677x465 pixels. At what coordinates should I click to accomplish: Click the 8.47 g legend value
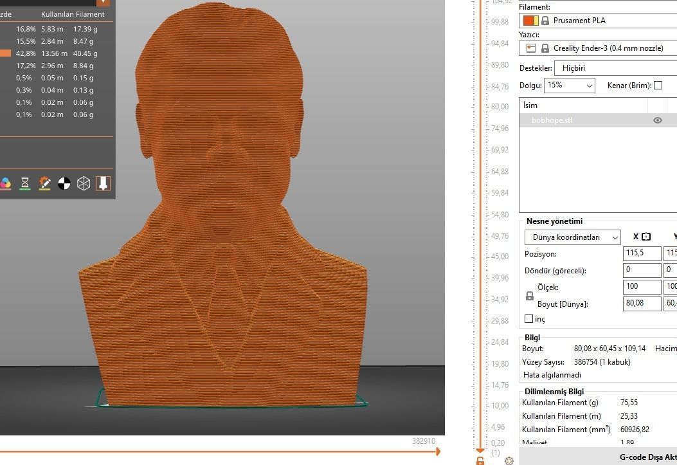tap(84, 41)
